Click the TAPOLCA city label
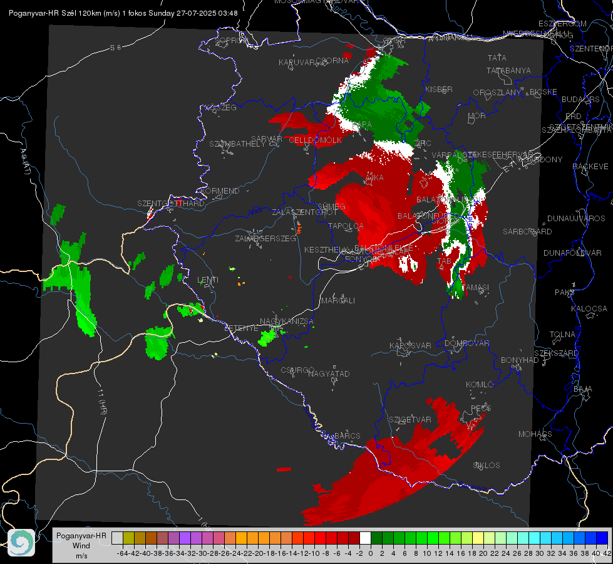This screenshot has width=613, height=564. pos(346,226)
